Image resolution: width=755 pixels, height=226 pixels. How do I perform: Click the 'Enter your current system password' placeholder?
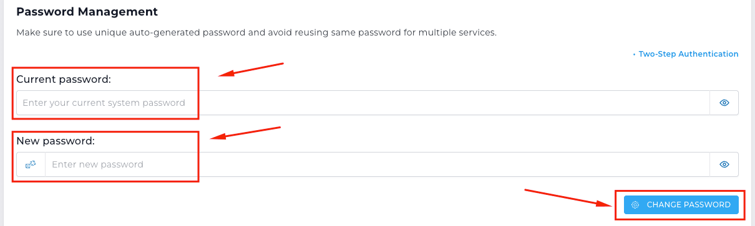104,103
